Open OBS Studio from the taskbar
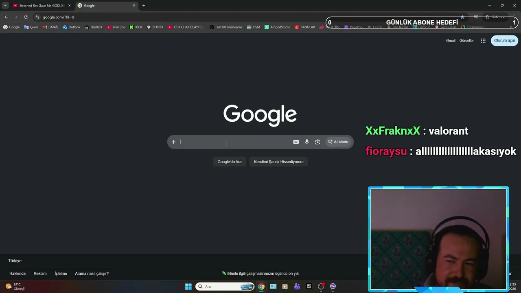This screenshot has height=293, width=521. pos(321,286)
